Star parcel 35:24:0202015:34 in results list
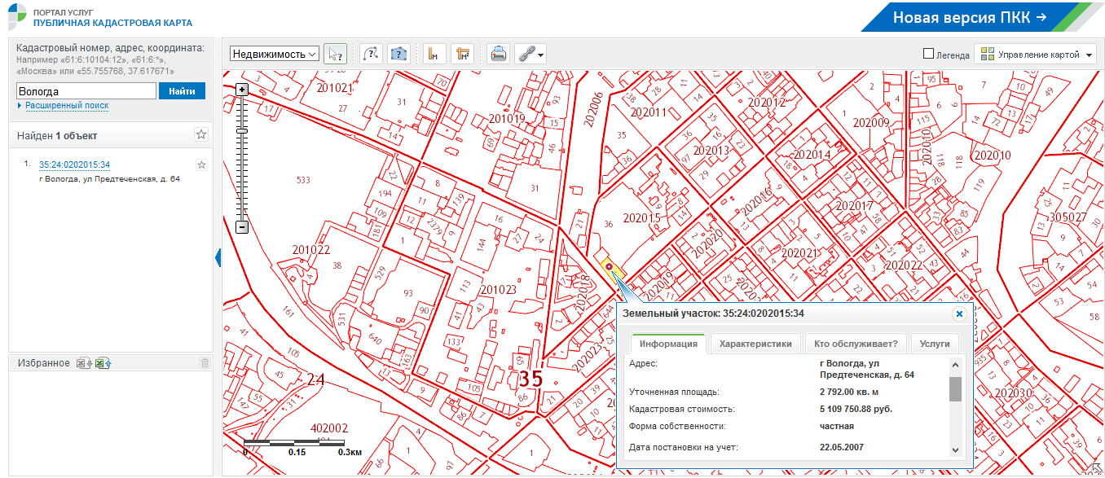 [x=201, y=165]
